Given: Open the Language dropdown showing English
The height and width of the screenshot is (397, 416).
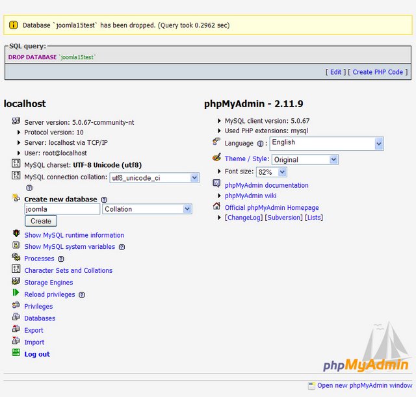Looking at the screenshot, I should coord(326,144).
